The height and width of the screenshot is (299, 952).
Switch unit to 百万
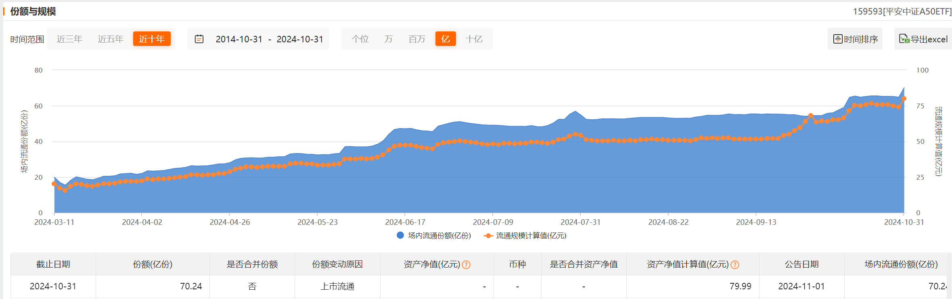417,39
